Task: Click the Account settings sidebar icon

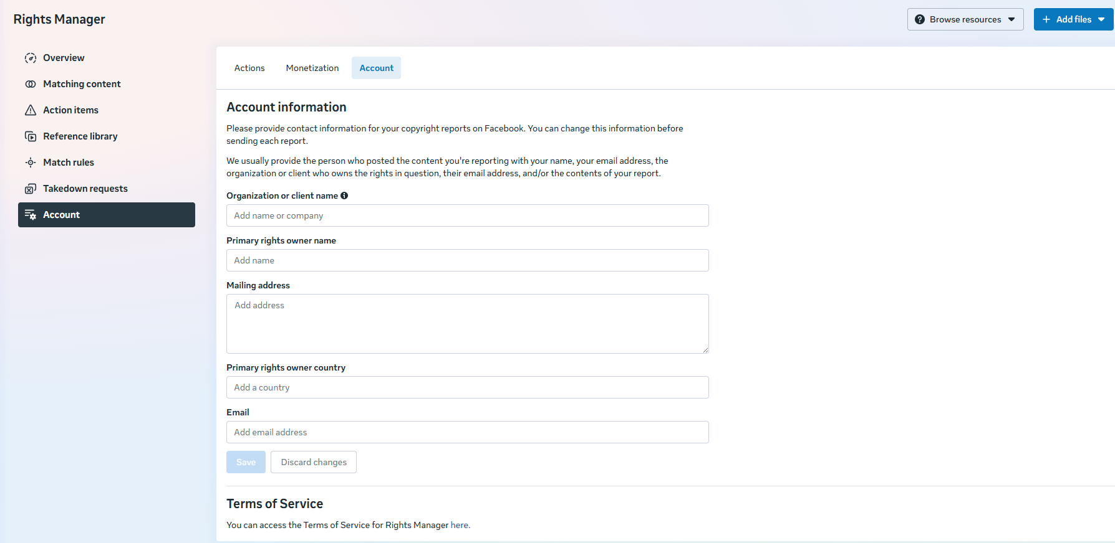Action: 30,215
